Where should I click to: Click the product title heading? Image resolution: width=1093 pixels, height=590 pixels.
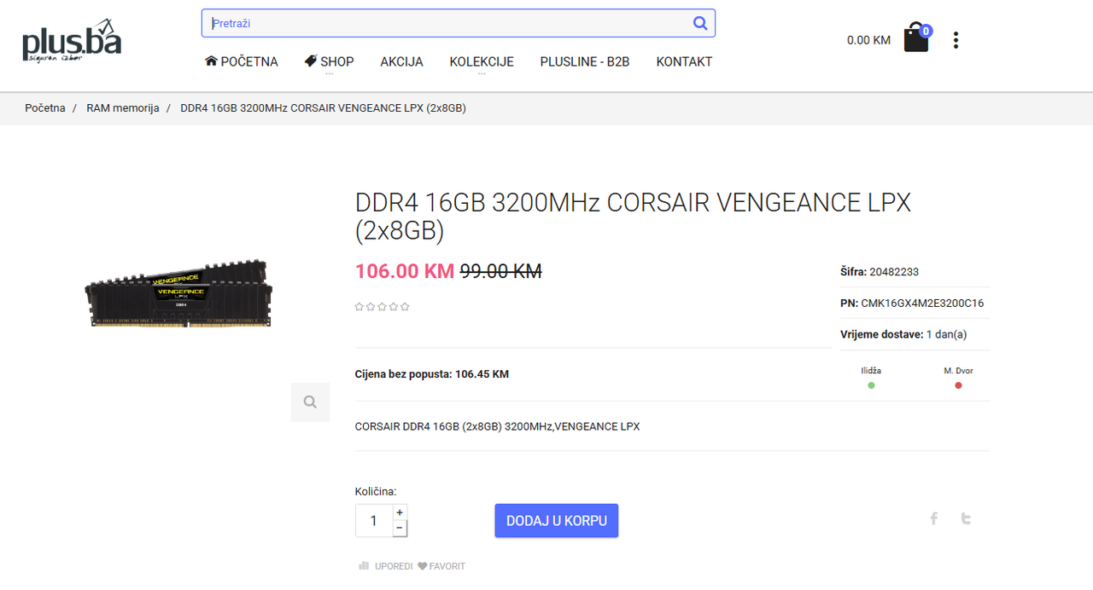click(x=634, y=217)
